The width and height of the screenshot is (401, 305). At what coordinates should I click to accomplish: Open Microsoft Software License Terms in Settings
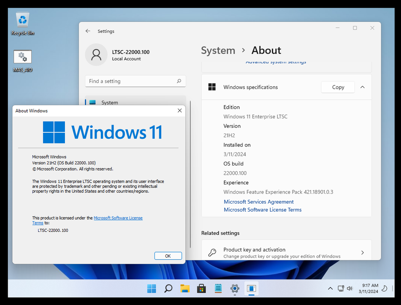click(263, 210)
